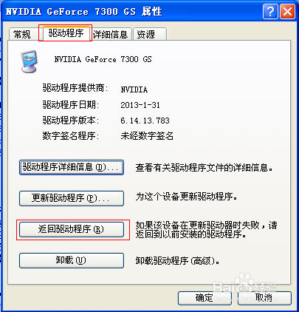The height and width of the screenshot is (312, 299).
Task: Open 驱动程序详细信息 button
Action: pyautogui.click(x=72, y=168)
